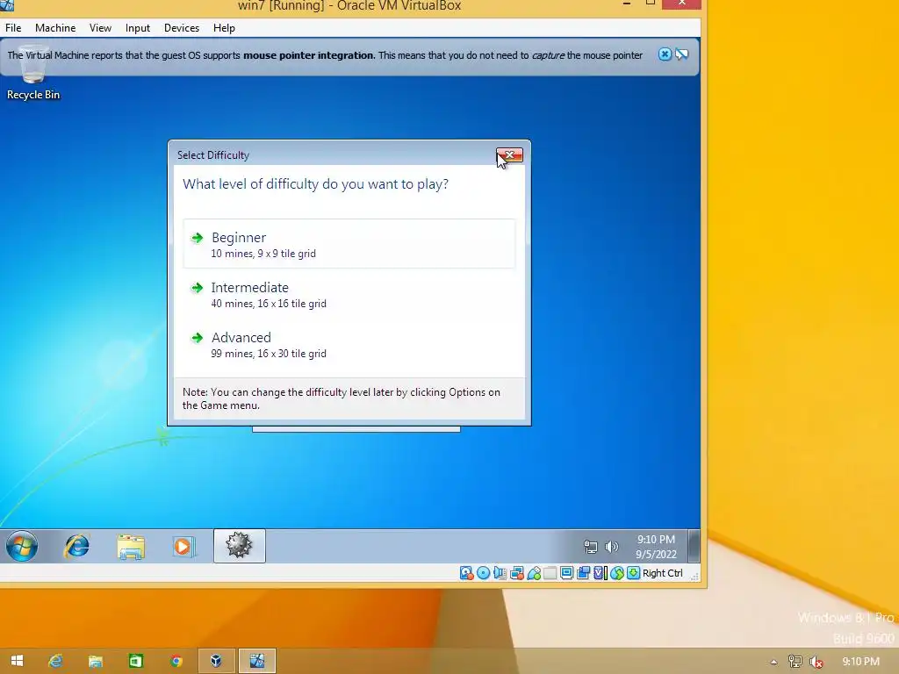Open the Windows 8.1 host Start button
899x674 pixels.
[17, 661]
